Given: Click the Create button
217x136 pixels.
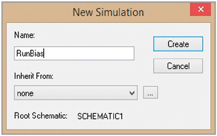Looking at the screenshot, I should 178,44.
